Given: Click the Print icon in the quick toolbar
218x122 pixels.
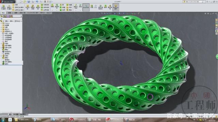Looking at the screenshot, I should (x=33, y=2).
